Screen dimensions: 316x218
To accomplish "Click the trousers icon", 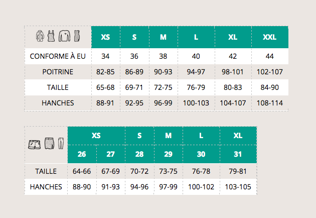I will tap(61, 144).
